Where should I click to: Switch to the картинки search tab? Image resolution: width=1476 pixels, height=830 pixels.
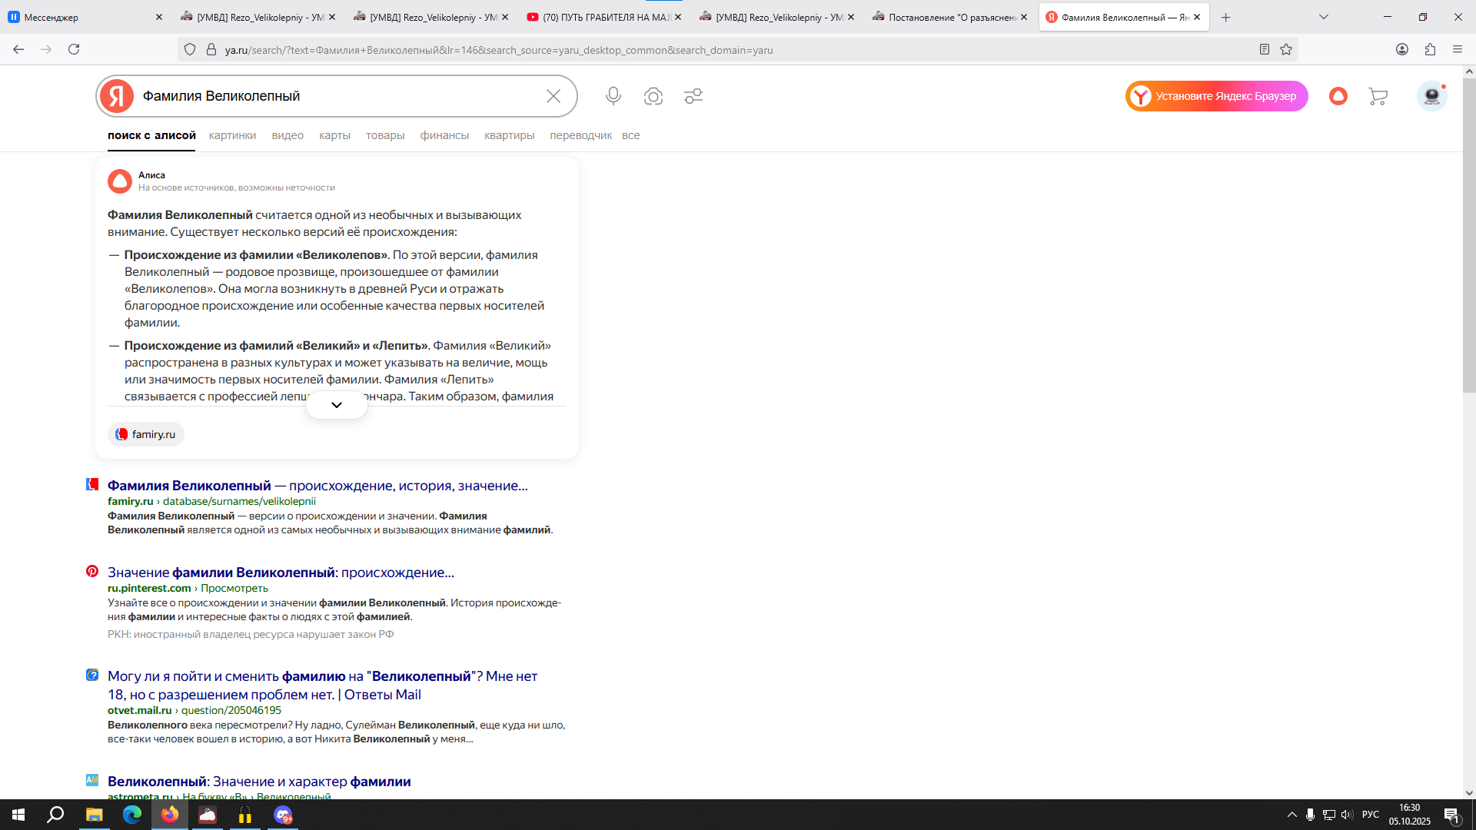[232, 135]
